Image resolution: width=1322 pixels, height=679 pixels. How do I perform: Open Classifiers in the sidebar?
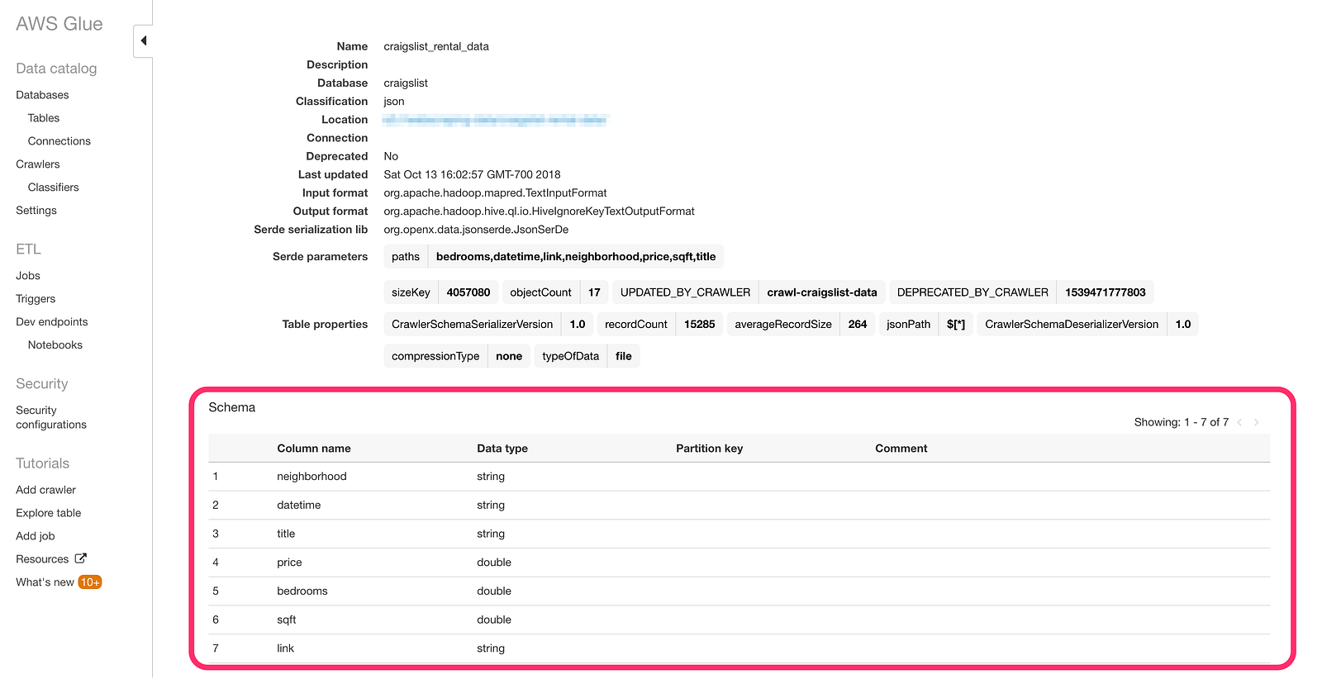click(54, 188)
